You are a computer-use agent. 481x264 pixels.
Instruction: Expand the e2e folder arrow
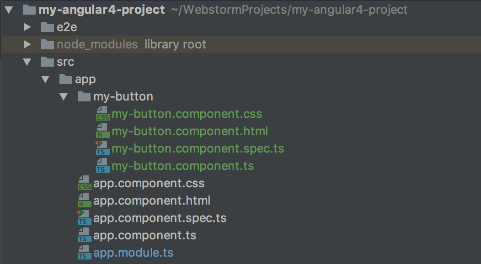point(27,27)
